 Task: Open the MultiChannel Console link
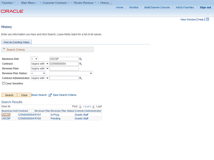click(157, 7)
